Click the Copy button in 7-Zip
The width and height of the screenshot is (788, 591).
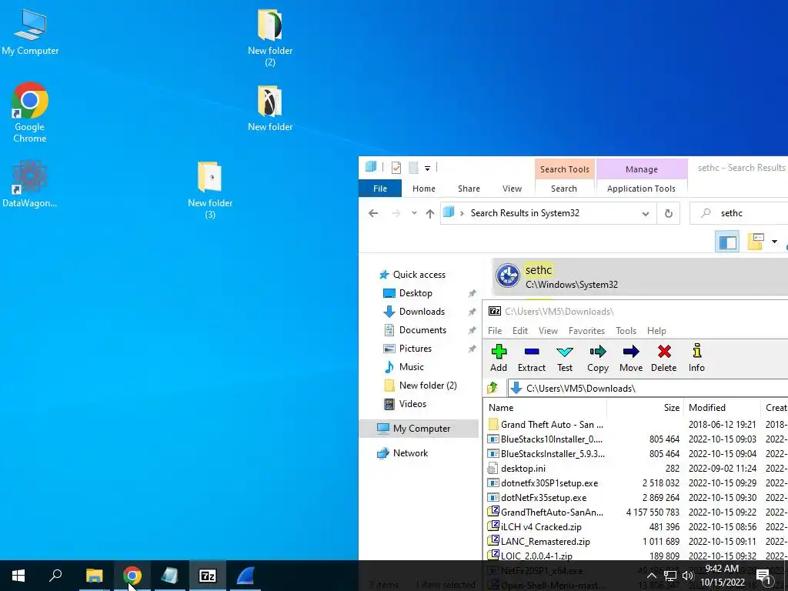pyautogui.click(x=597, y=359)
